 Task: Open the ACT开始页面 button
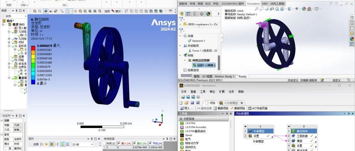(258, 108)
